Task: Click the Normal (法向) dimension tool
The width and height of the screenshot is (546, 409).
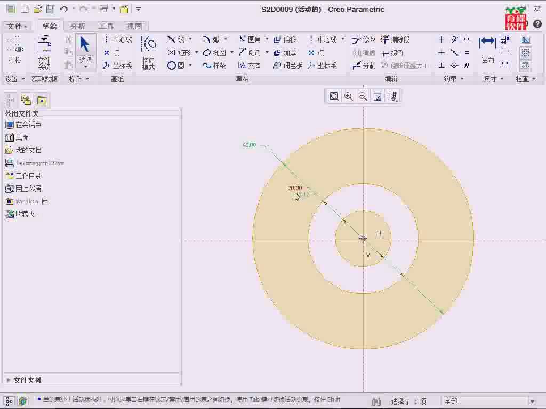Action: [x=487, y=50]
